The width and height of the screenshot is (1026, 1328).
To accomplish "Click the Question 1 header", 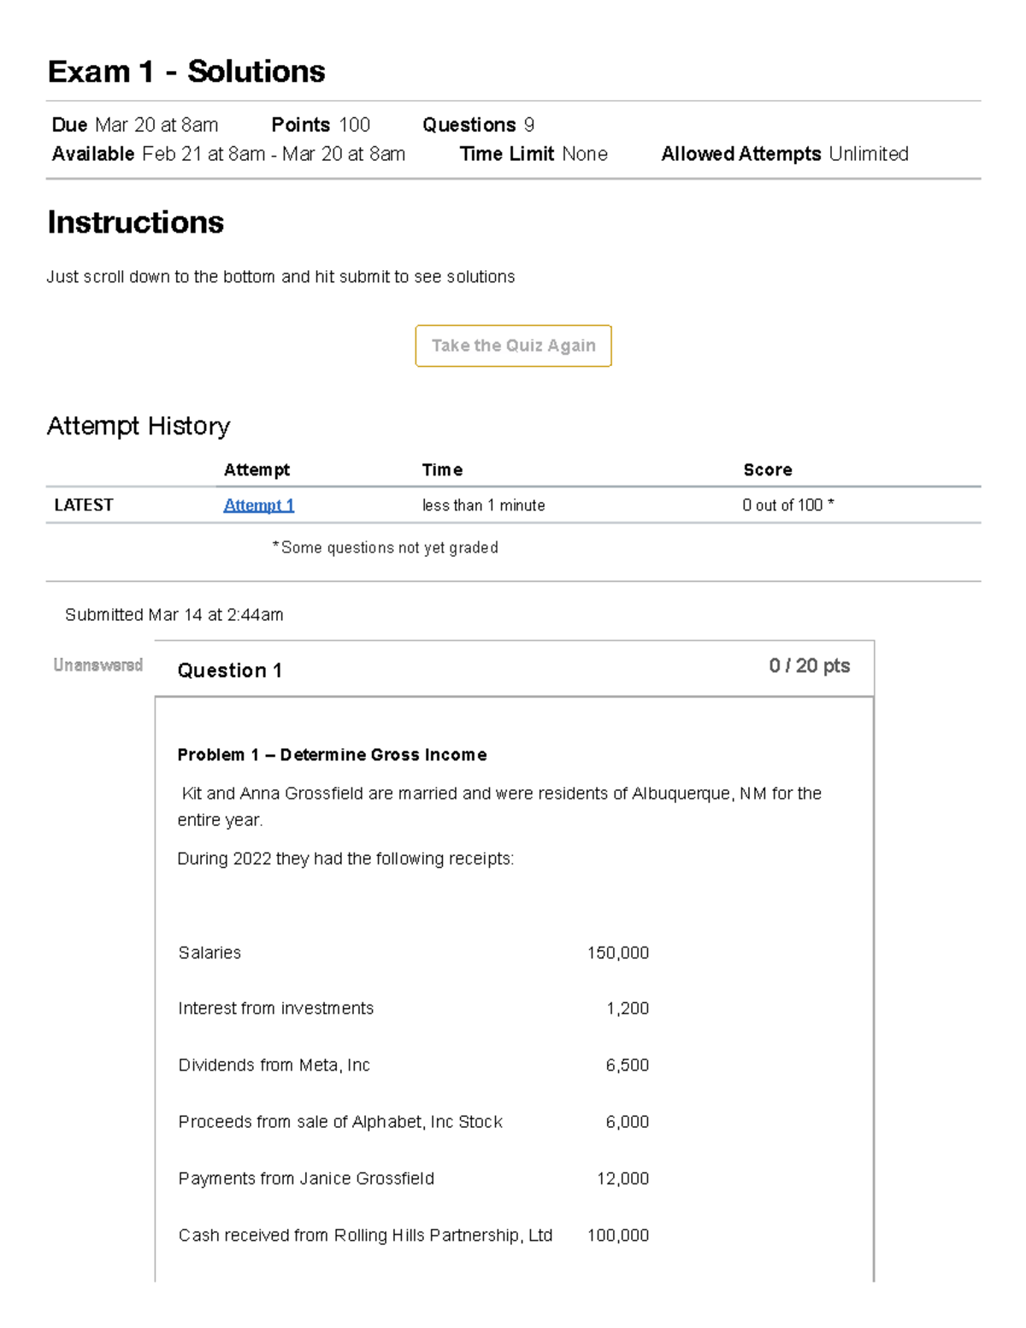I will 229,670.
